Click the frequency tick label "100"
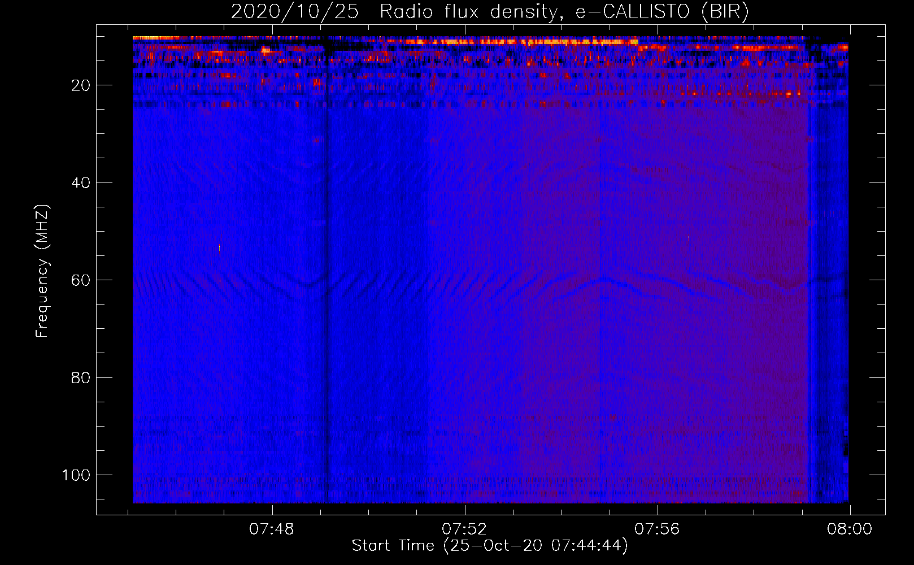The image size is (914, 565). pyautogui.click(x=76, y=475)
